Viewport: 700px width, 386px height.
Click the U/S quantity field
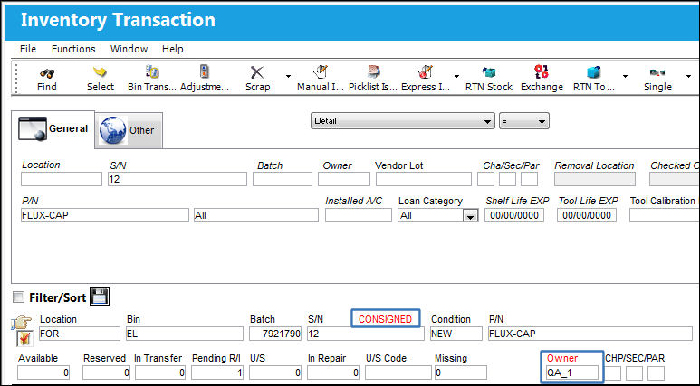click(x=275, y=372)
